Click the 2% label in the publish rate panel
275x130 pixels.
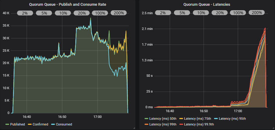(25, 13)
